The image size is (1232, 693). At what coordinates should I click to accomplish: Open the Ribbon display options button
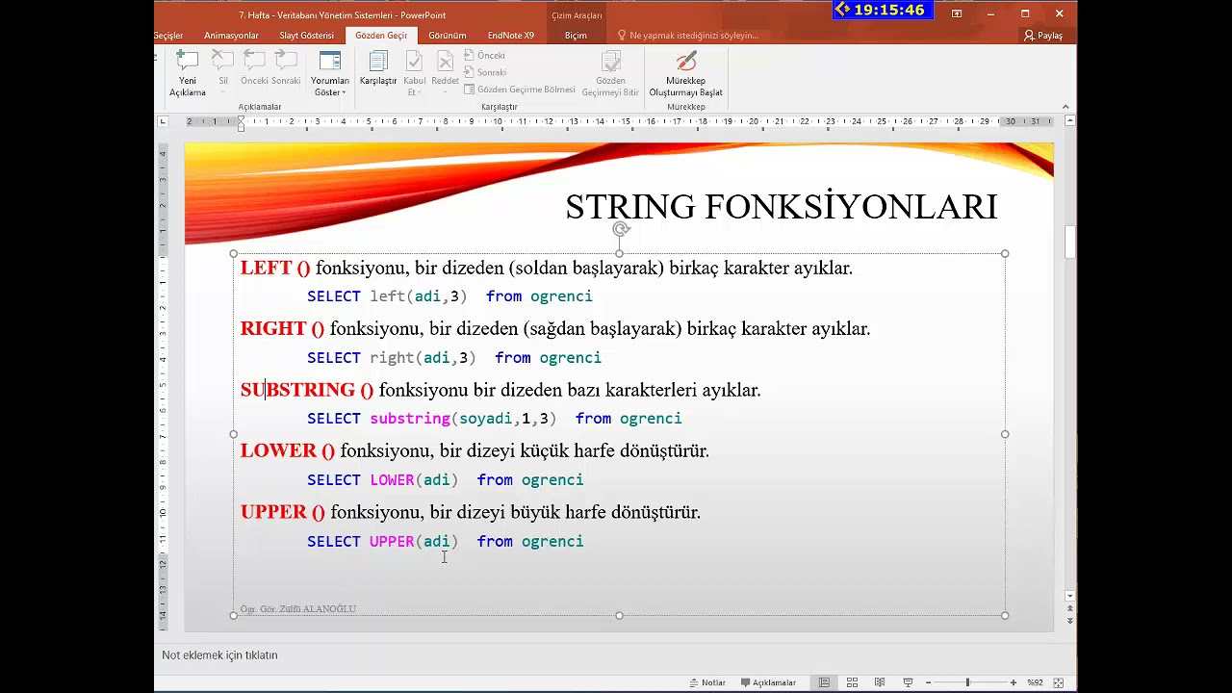click(957, 13)
